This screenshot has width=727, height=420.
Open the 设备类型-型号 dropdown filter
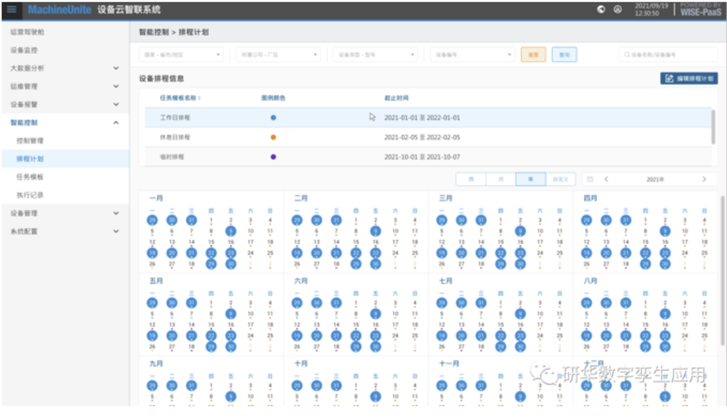coord(376,55)
